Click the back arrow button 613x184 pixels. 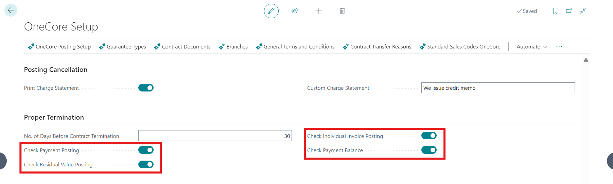pyautogui.click(x=11, y=11)
